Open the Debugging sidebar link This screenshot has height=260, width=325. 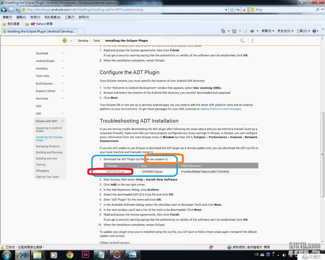point(42,171)
